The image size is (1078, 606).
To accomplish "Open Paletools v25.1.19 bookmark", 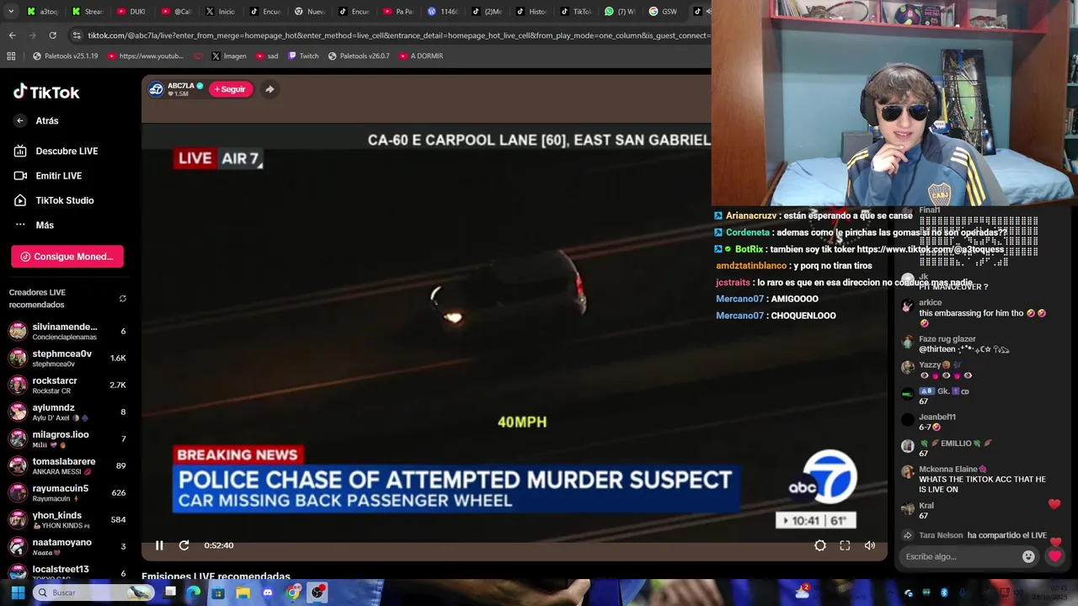I will click(65, 56).
